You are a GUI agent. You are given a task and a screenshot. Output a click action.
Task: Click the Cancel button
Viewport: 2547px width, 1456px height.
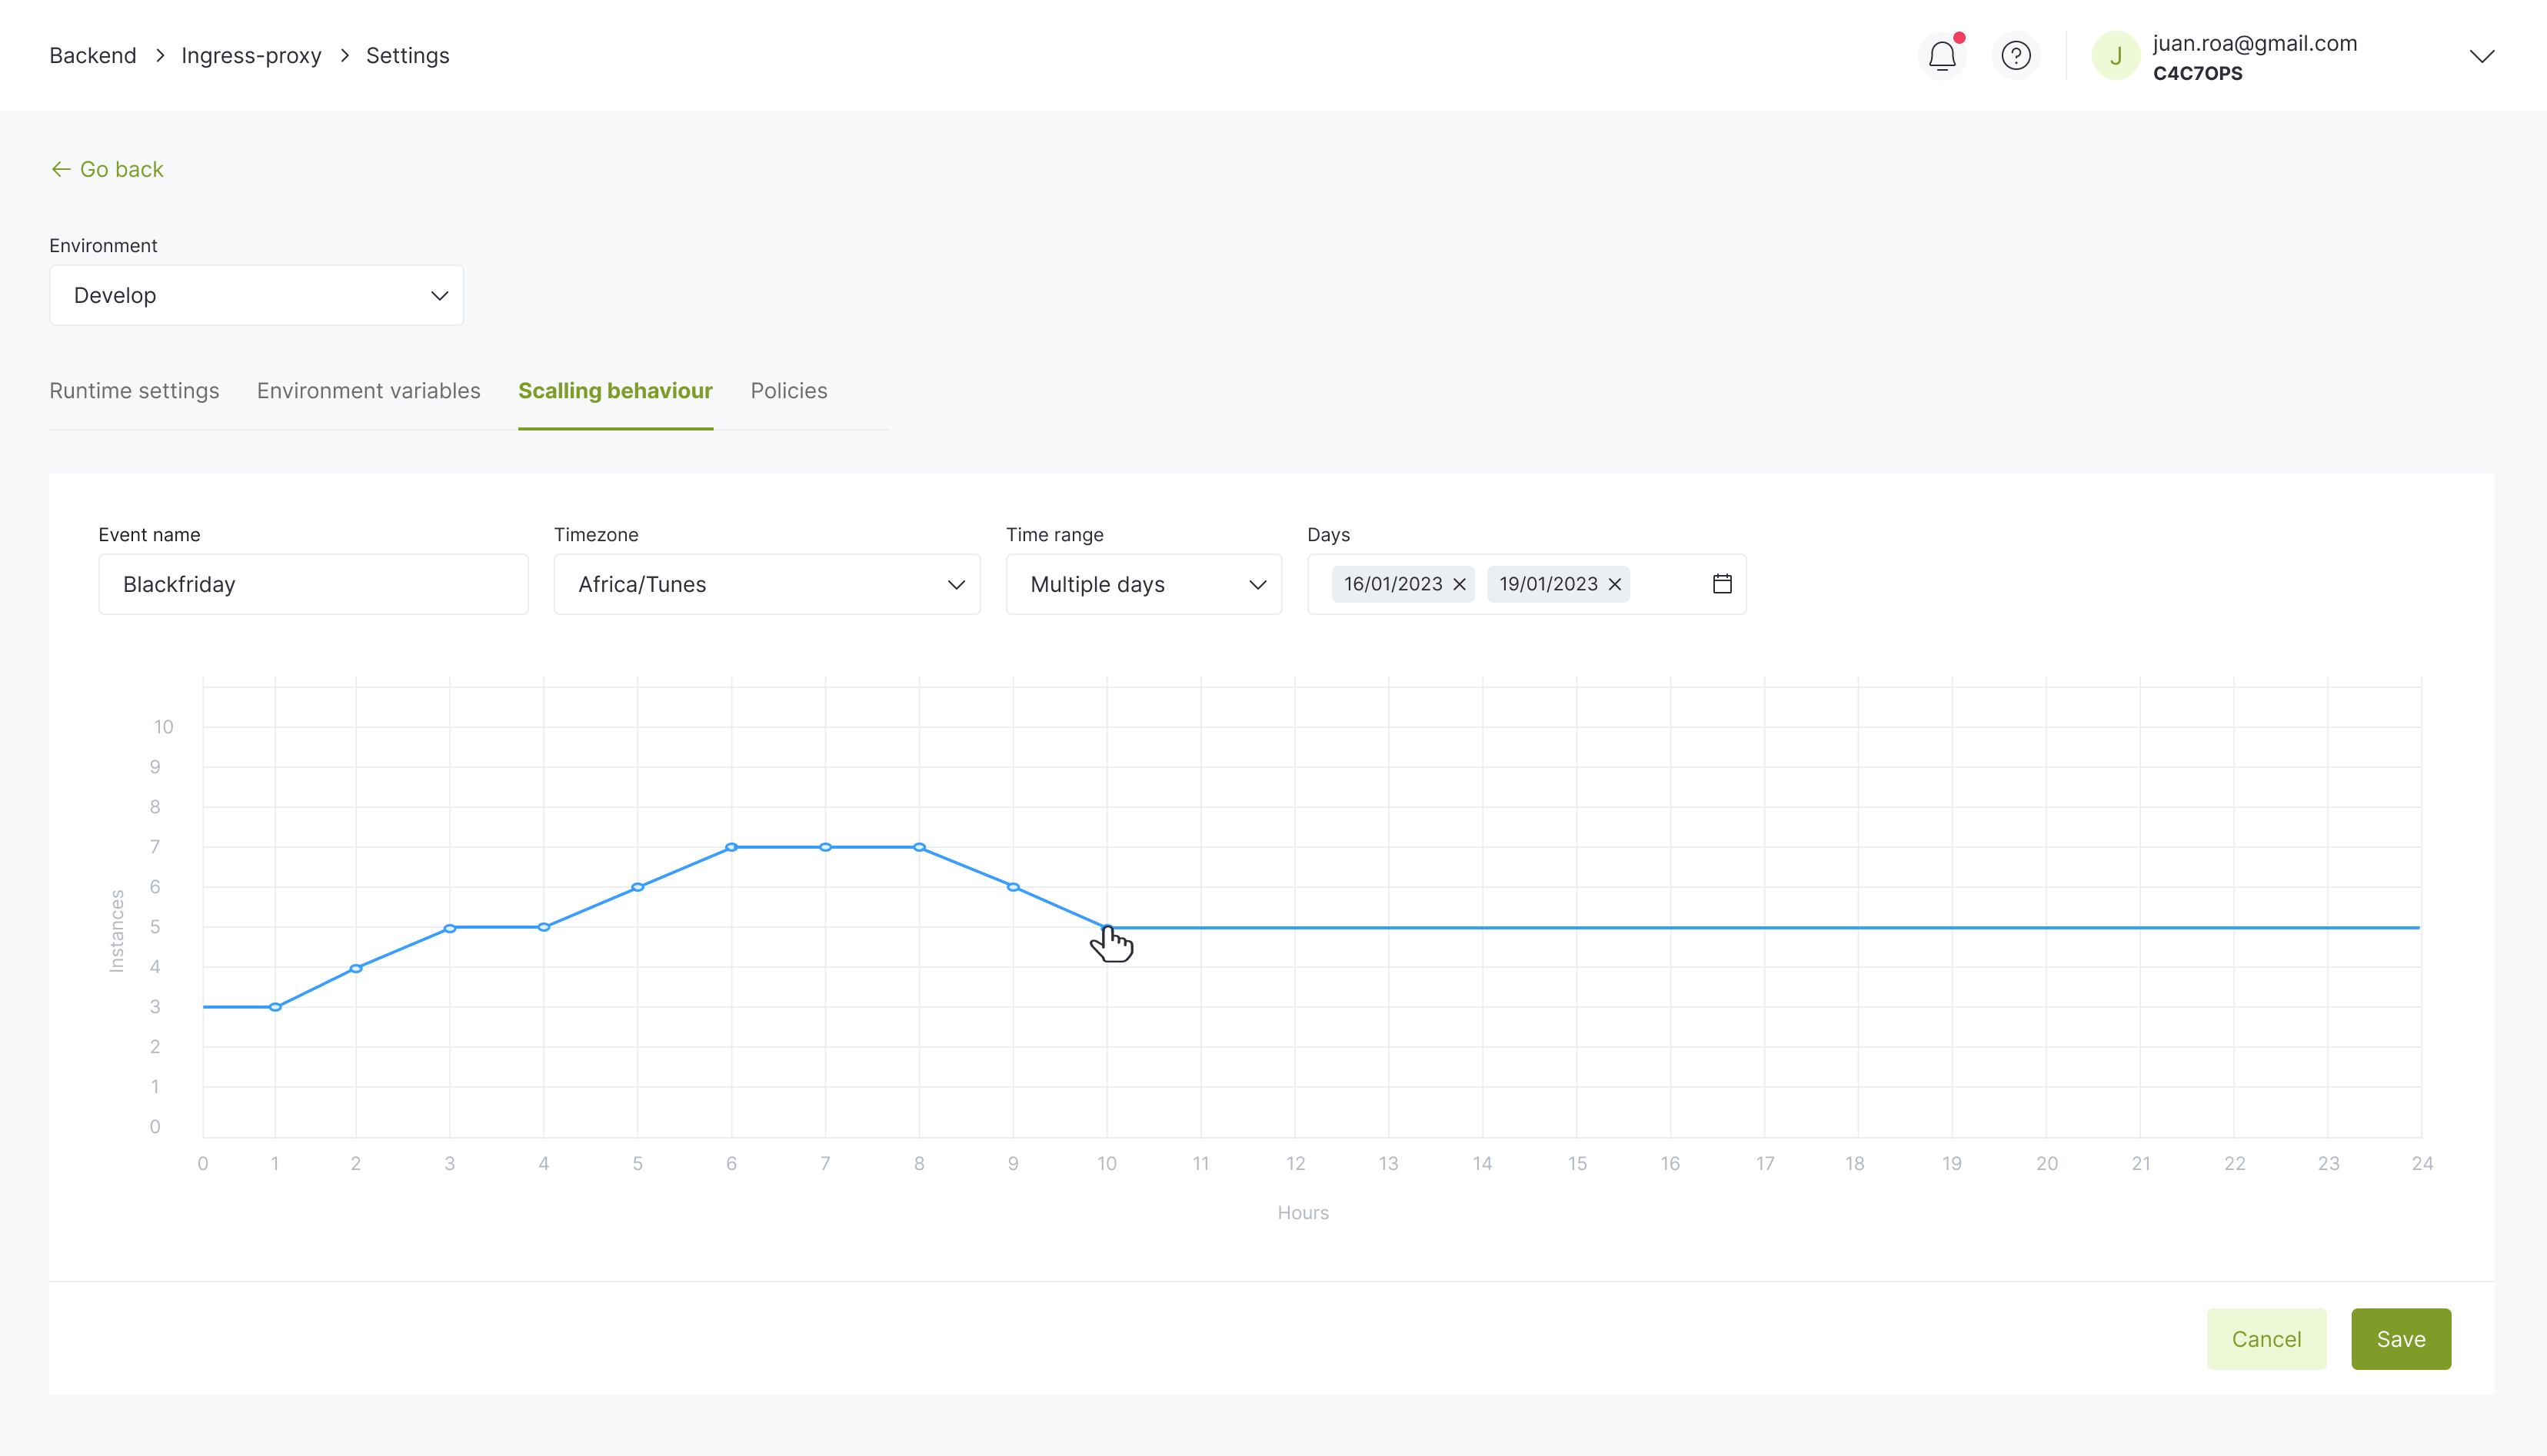[x=2266, y=1339]
